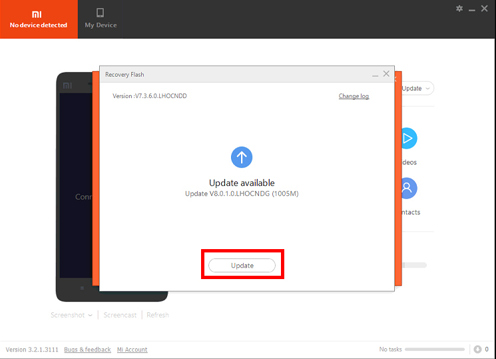
Task: Open the Change log link
Action: tap(354, 96)
